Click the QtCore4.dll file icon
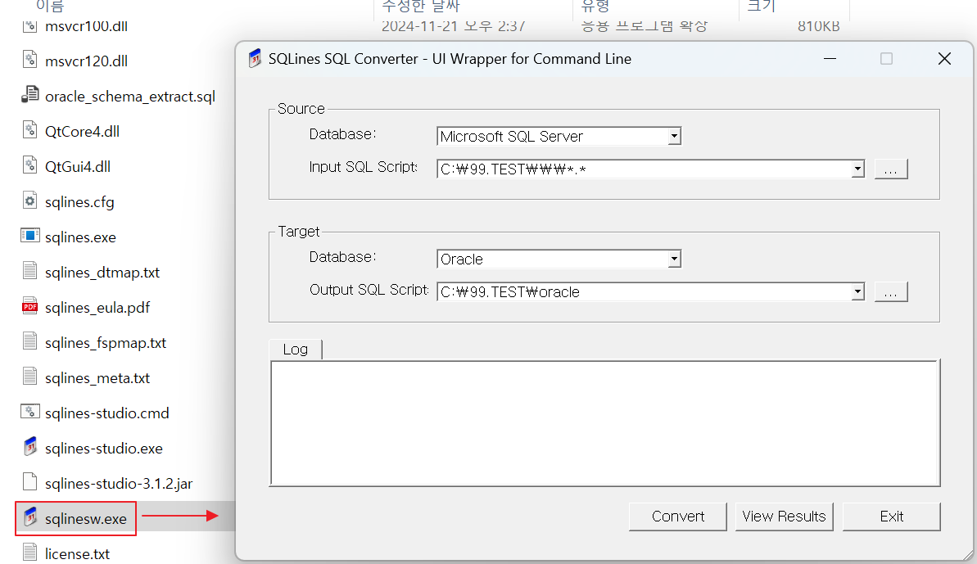The width and height of the screenshot is (977, 564). pos(30,130)
